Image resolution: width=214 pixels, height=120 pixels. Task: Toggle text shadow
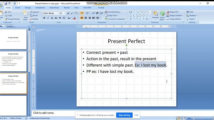tap(60, 18)
